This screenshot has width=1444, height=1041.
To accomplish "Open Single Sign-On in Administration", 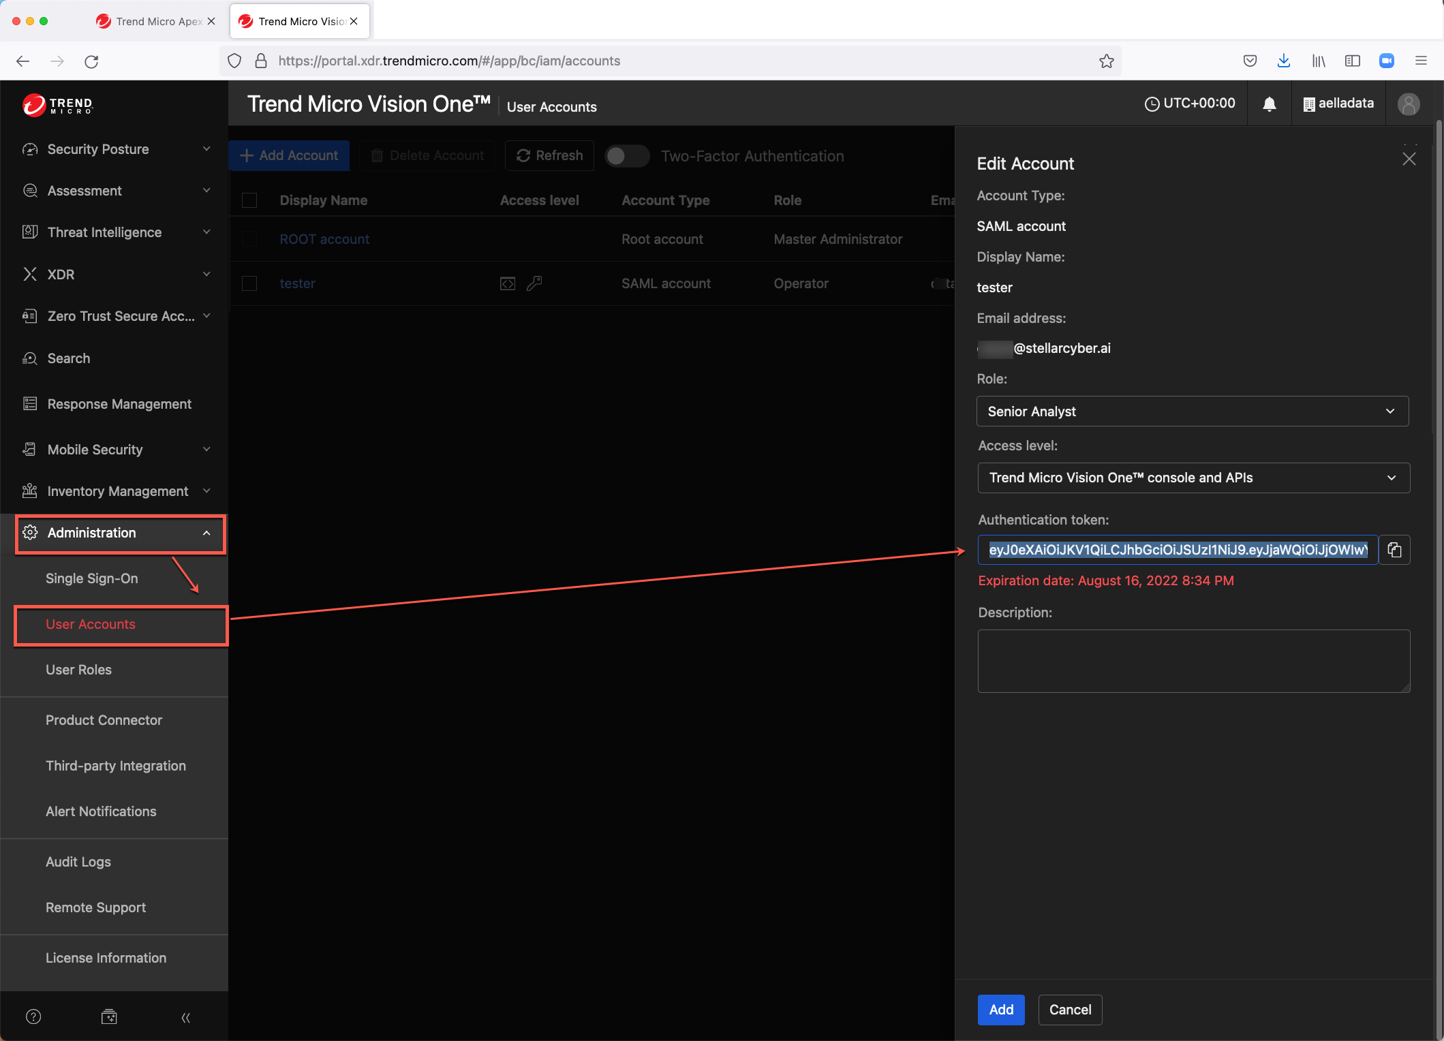I will pyautogui.click(x=91, y=578).
